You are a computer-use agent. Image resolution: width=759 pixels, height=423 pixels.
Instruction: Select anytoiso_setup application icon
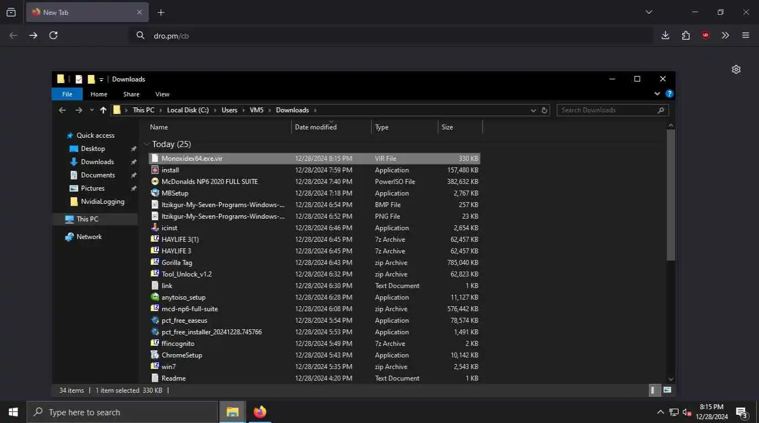[x=155, y=297]
